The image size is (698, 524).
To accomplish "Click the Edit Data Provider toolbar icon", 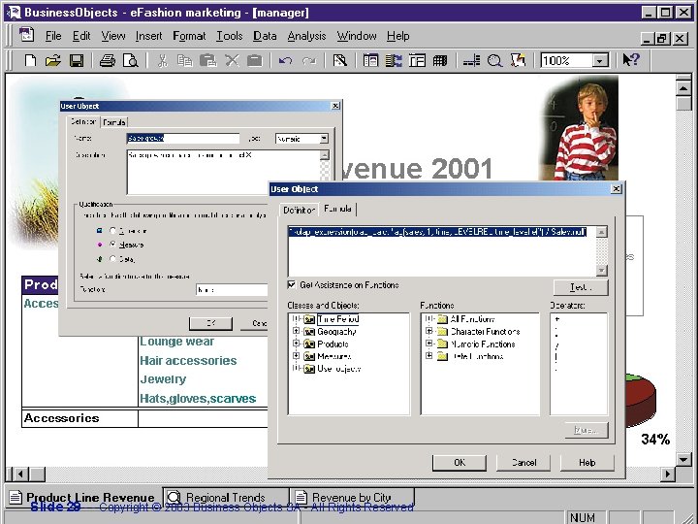I will pos(339,60).
